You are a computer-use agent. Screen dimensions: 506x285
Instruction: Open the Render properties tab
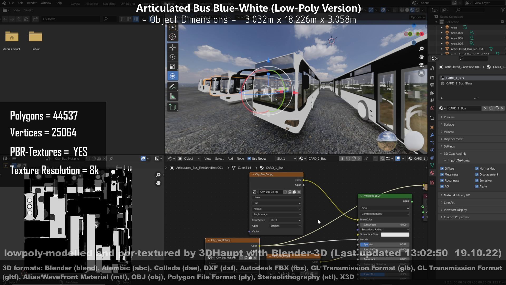point(432,78)
